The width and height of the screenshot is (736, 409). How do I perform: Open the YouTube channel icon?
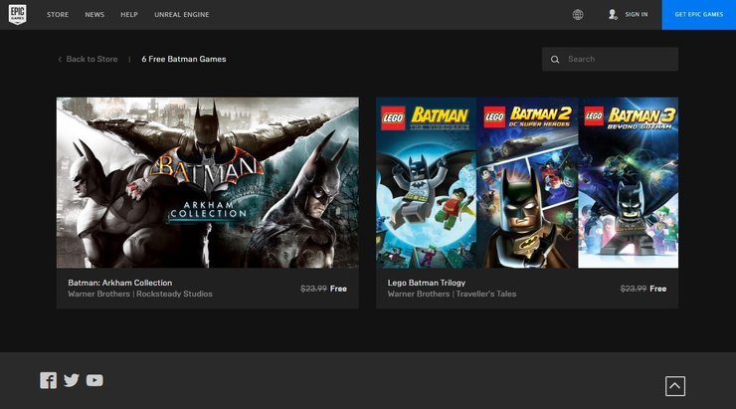point(94,380)
